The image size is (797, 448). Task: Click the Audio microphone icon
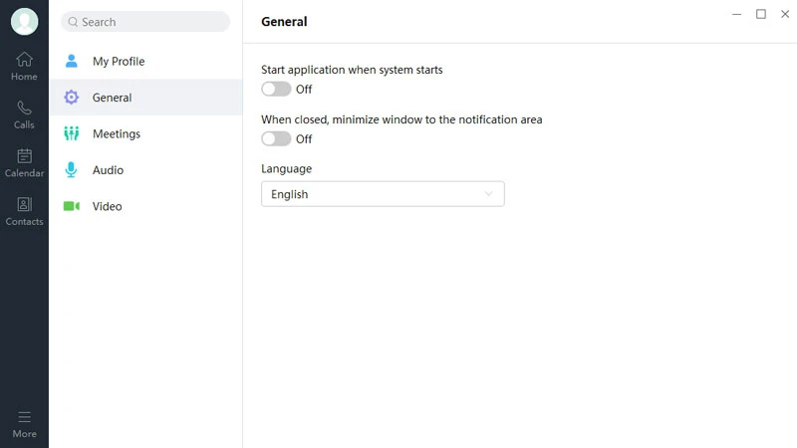(x=72, y=170)
